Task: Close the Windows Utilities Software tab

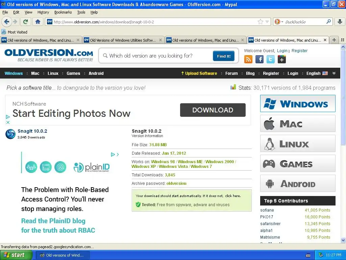Action: coord(160,40)
